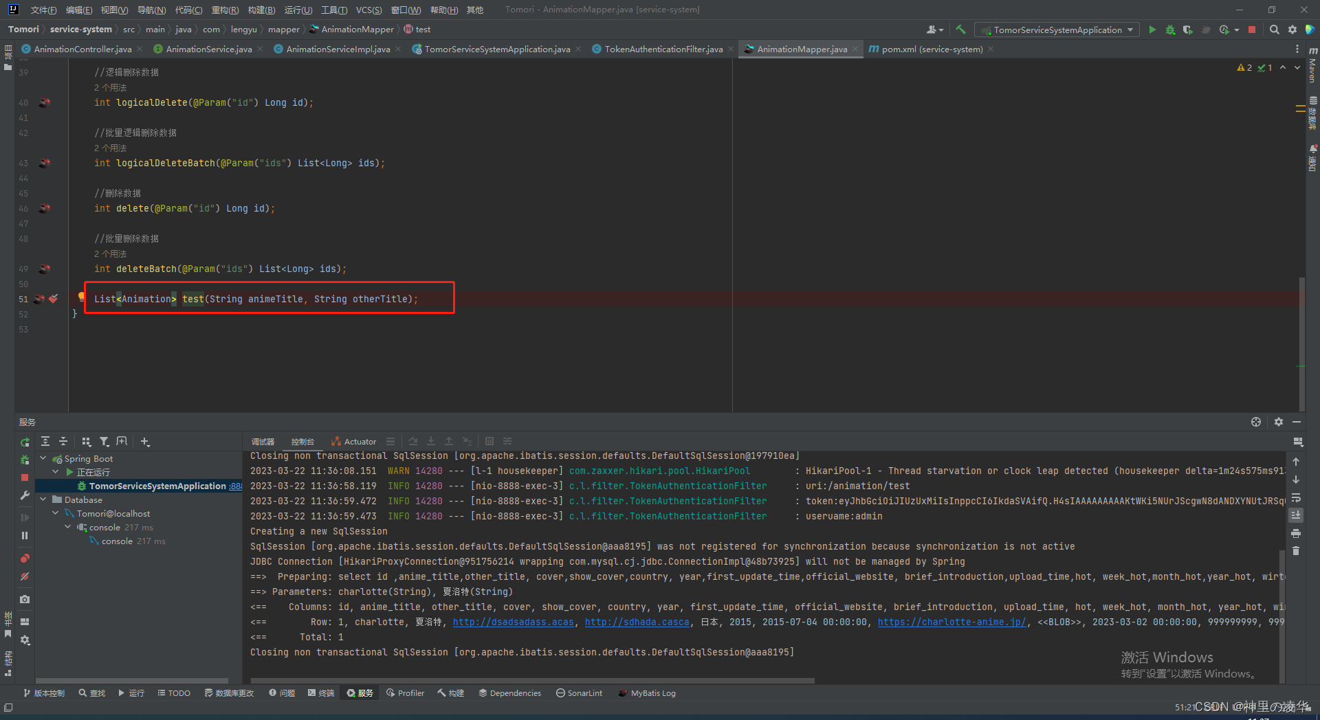Open IDE settings gear in top toolbar
This screenshot has height=720, width=1320.
pos(1292,30)
